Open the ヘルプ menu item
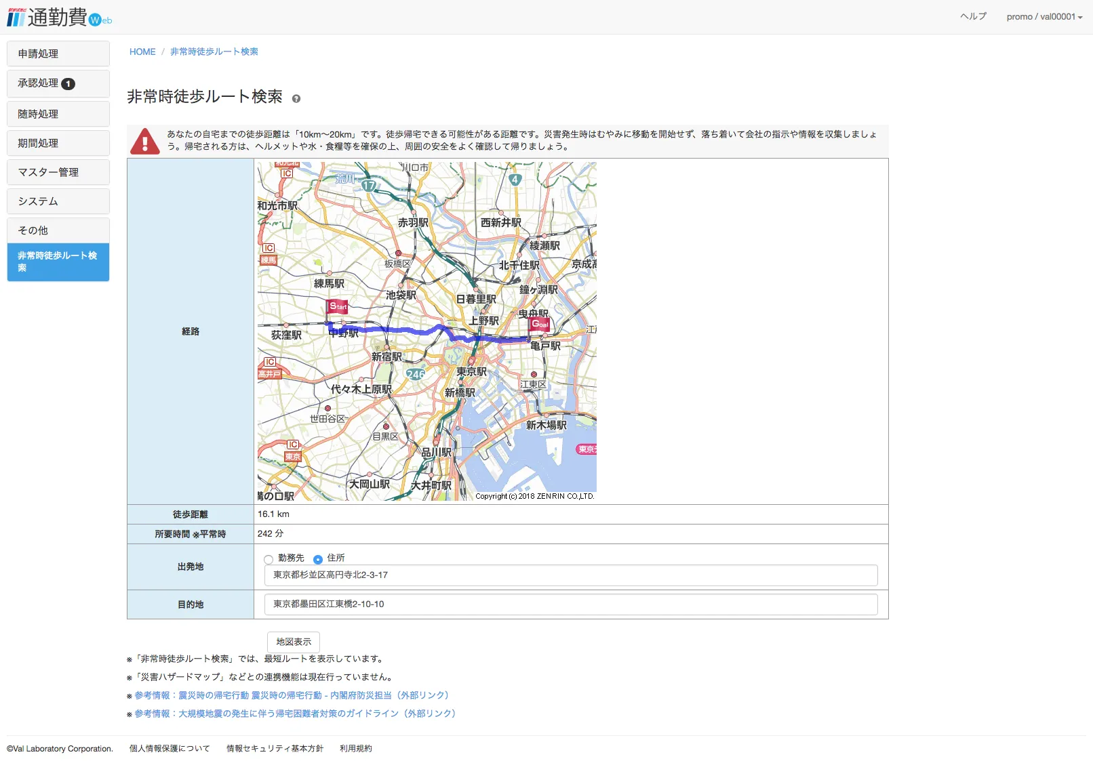The height and width of the screenshot is (761, 1093). pos(973,17)
